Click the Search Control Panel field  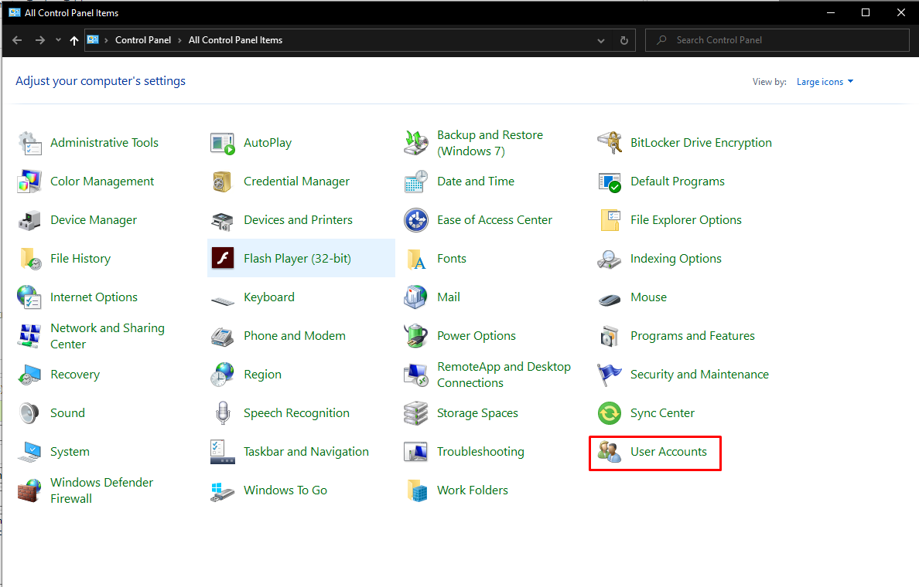pyautogui.click(x=777, y=40)
